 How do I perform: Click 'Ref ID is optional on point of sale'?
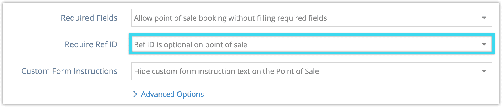(x=191, y=45)
